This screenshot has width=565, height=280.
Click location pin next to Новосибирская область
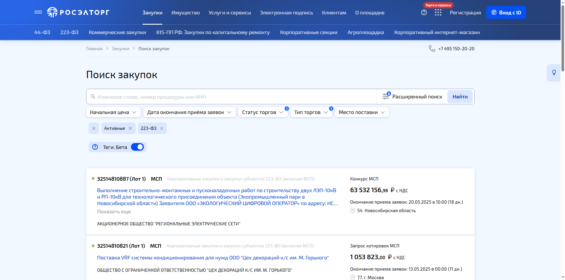click(353, 211)
